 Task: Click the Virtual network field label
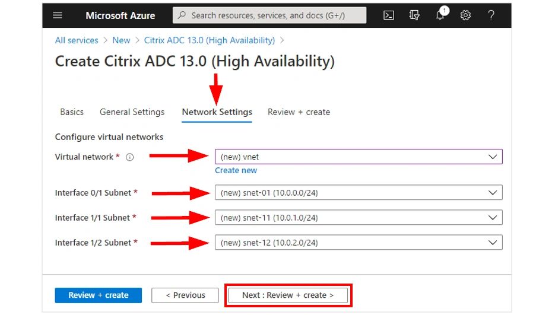pyautogui.click(x=84, y=157)
